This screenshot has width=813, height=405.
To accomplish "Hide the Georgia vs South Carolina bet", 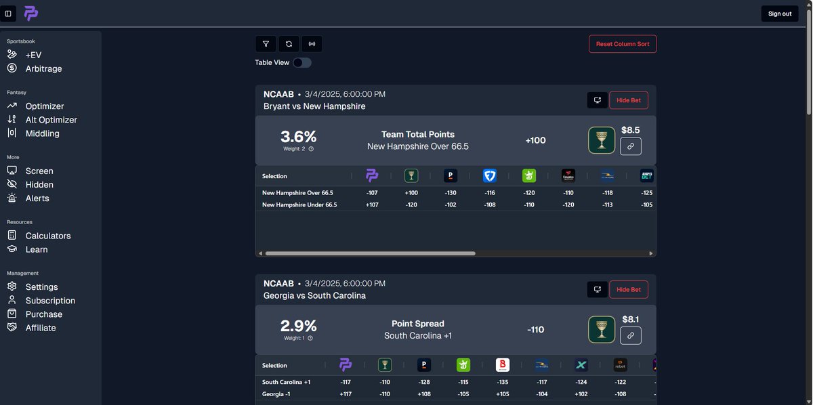I will pos(629,290).
